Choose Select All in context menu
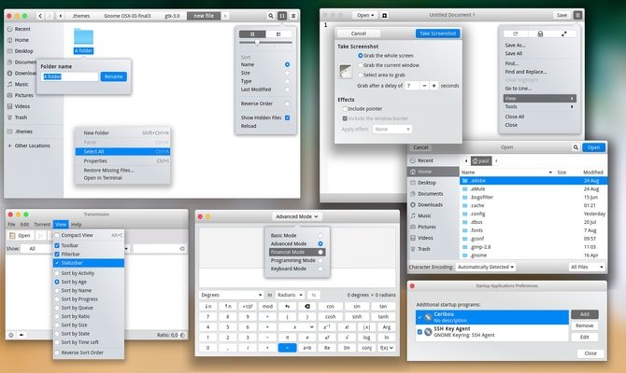This screenshot has height=373, width=626. [x=123, y=152]
